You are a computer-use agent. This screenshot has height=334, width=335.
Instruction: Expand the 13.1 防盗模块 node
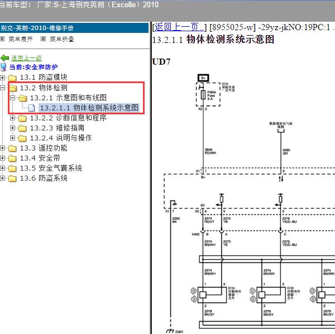(3, 78)
